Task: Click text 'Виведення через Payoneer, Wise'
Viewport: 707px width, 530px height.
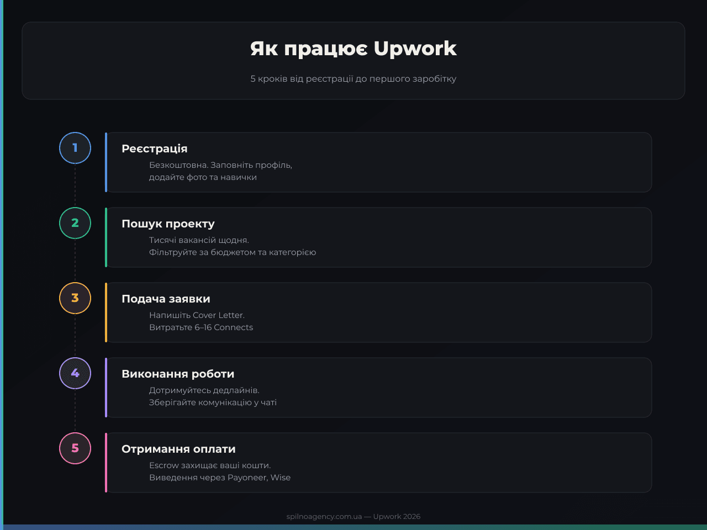Action: pos(220,478)
